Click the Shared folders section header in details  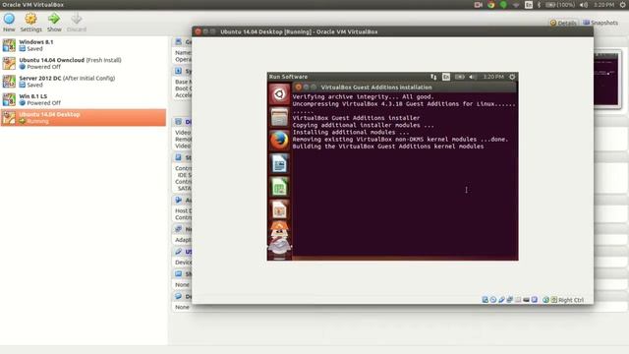(x=183, y=273)
